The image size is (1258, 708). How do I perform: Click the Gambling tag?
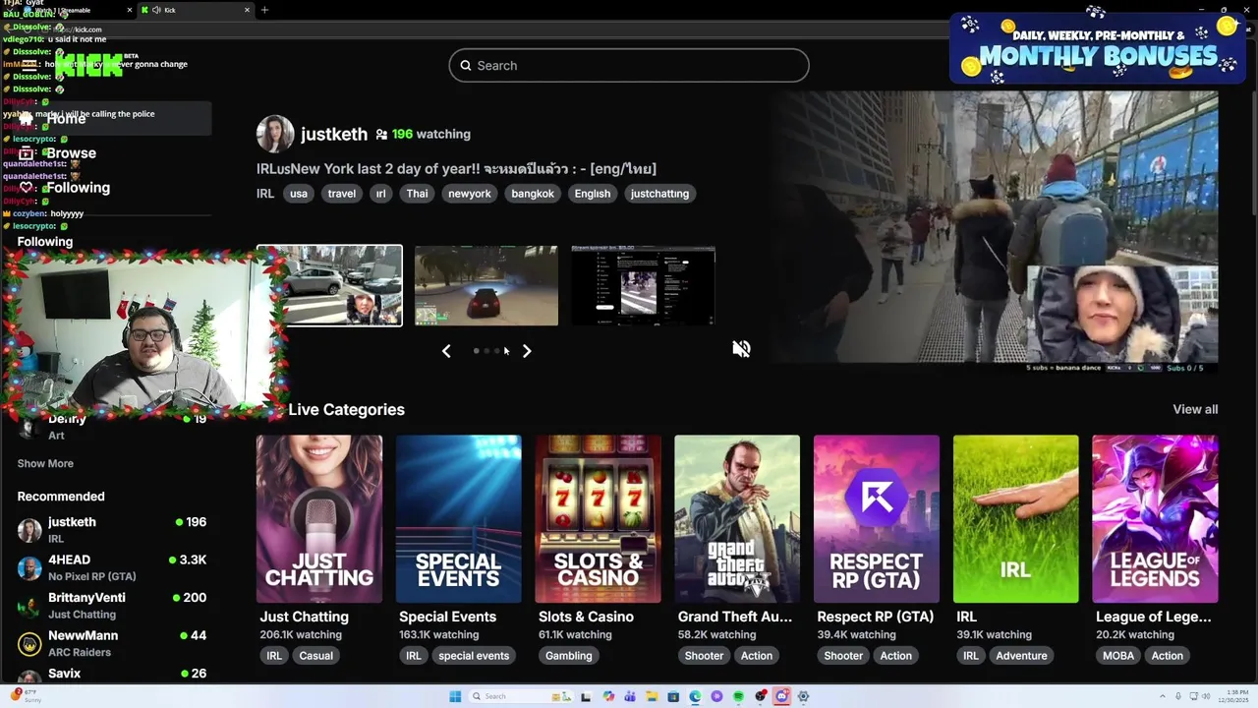click(569, 656)
